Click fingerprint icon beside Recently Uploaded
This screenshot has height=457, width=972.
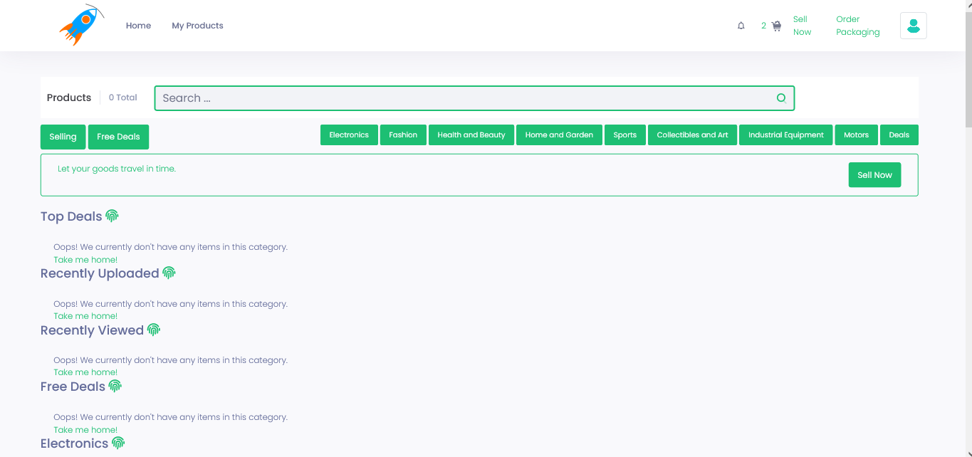[169, 273]
